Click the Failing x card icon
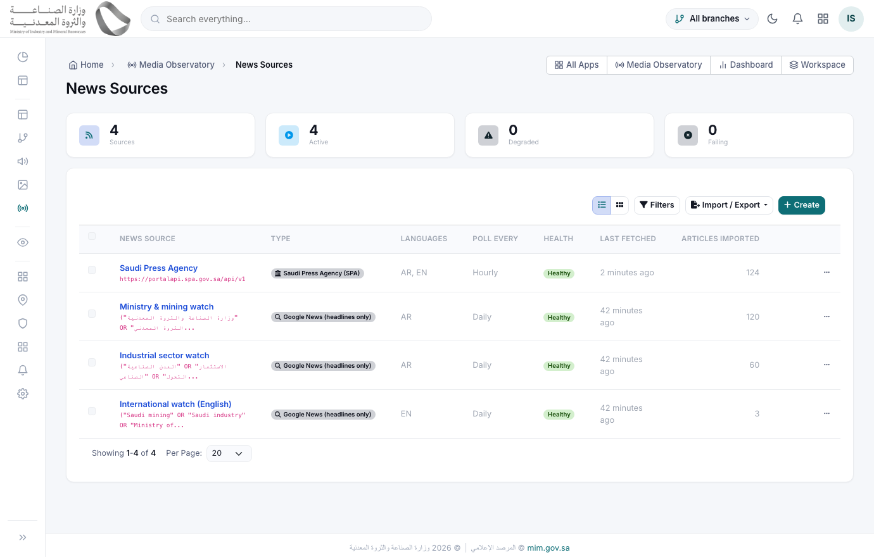874x557 pixels. (x=688, y=135)
